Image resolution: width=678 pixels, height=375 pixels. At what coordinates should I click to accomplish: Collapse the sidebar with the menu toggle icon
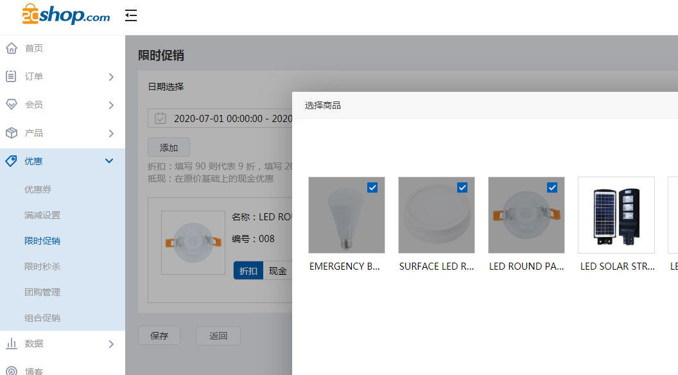[131, 15]
